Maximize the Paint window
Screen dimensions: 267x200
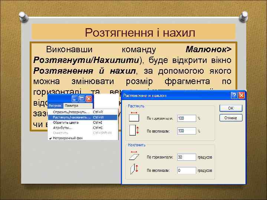pyautogui.click(x=82, y=99)
